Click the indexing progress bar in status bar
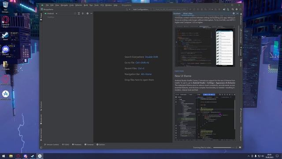 pyautogui.click(x=224, y=148)
